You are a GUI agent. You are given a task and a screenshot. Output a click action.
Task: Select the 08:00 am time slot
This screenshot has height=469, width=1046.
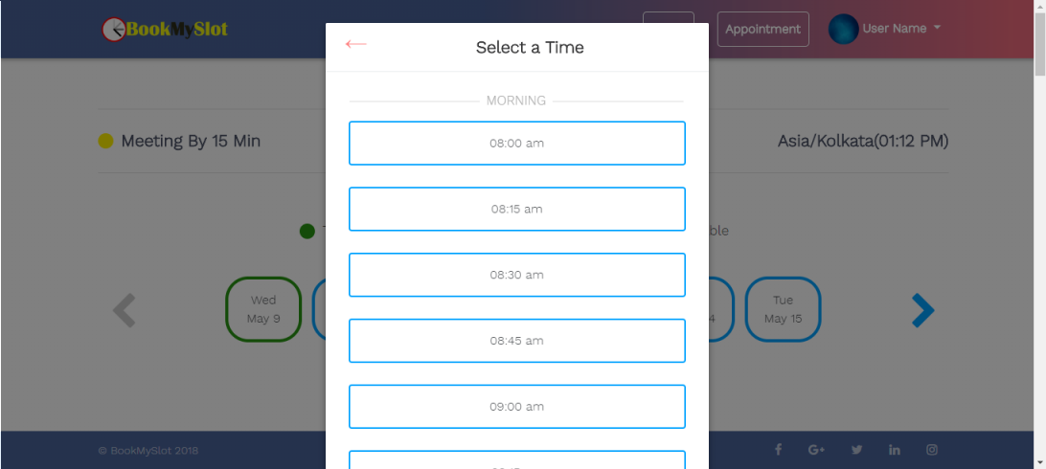[516, 144]
